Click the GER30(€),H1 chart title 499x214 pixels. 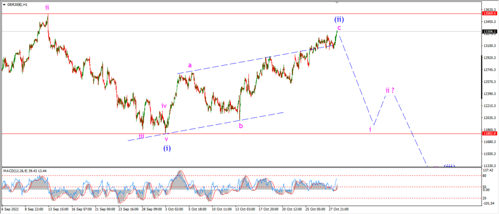[x=18, y=5]
